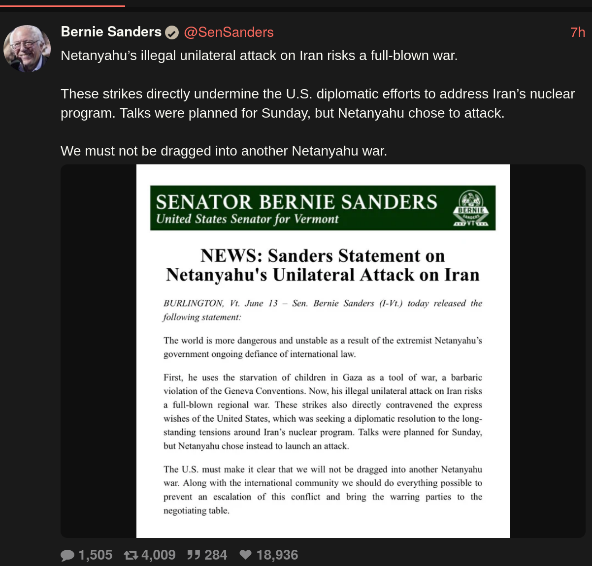Open Bernie Sanders' profile avatar

27,49
